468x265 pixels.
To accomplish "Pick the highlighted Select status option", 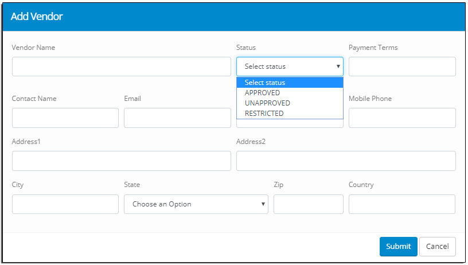I will [290, 83].
